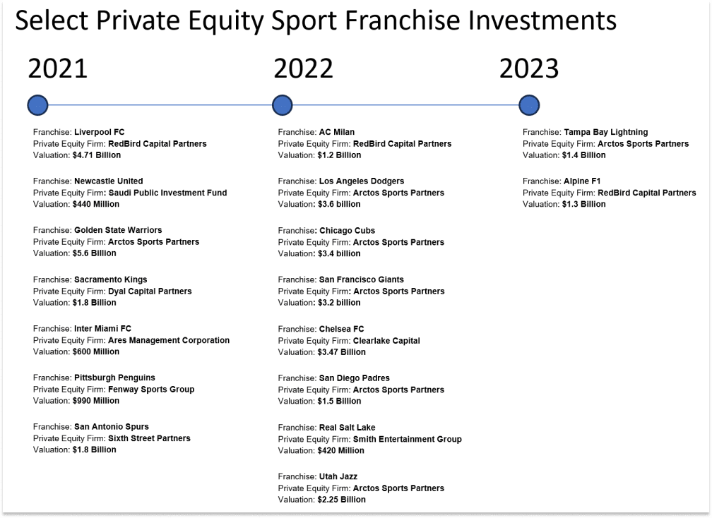This screenshot has width=712, height=518.
Task: Click the 2021 timeline marker circle
Action: point(37,105)
